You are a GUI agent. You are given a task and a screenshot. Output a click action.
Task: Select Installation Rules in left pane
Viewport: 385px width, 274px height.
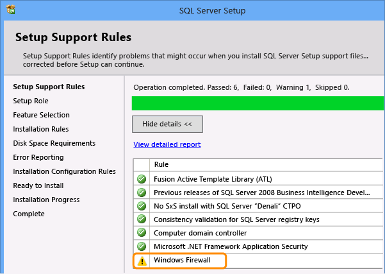[41, 129]
